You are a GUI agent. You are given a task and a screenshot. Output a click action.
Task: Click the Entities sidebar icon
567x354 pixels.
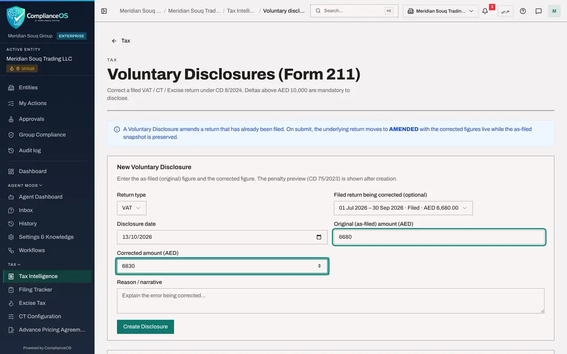[11, 88]
